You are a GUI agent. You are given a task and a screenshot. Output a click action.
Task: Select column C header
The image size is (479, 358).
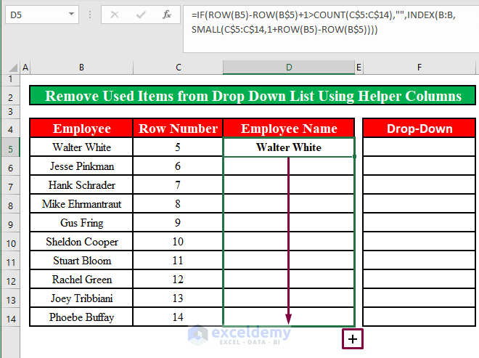[x=179, y=68]
